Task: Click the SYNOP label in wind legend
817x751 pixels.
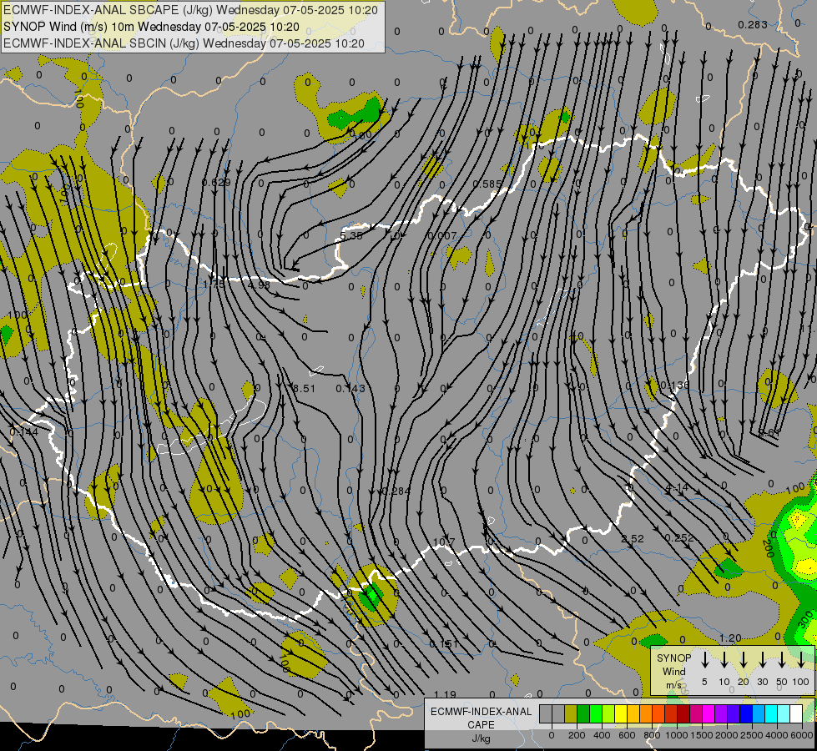Action: click(x=673, y=658)
